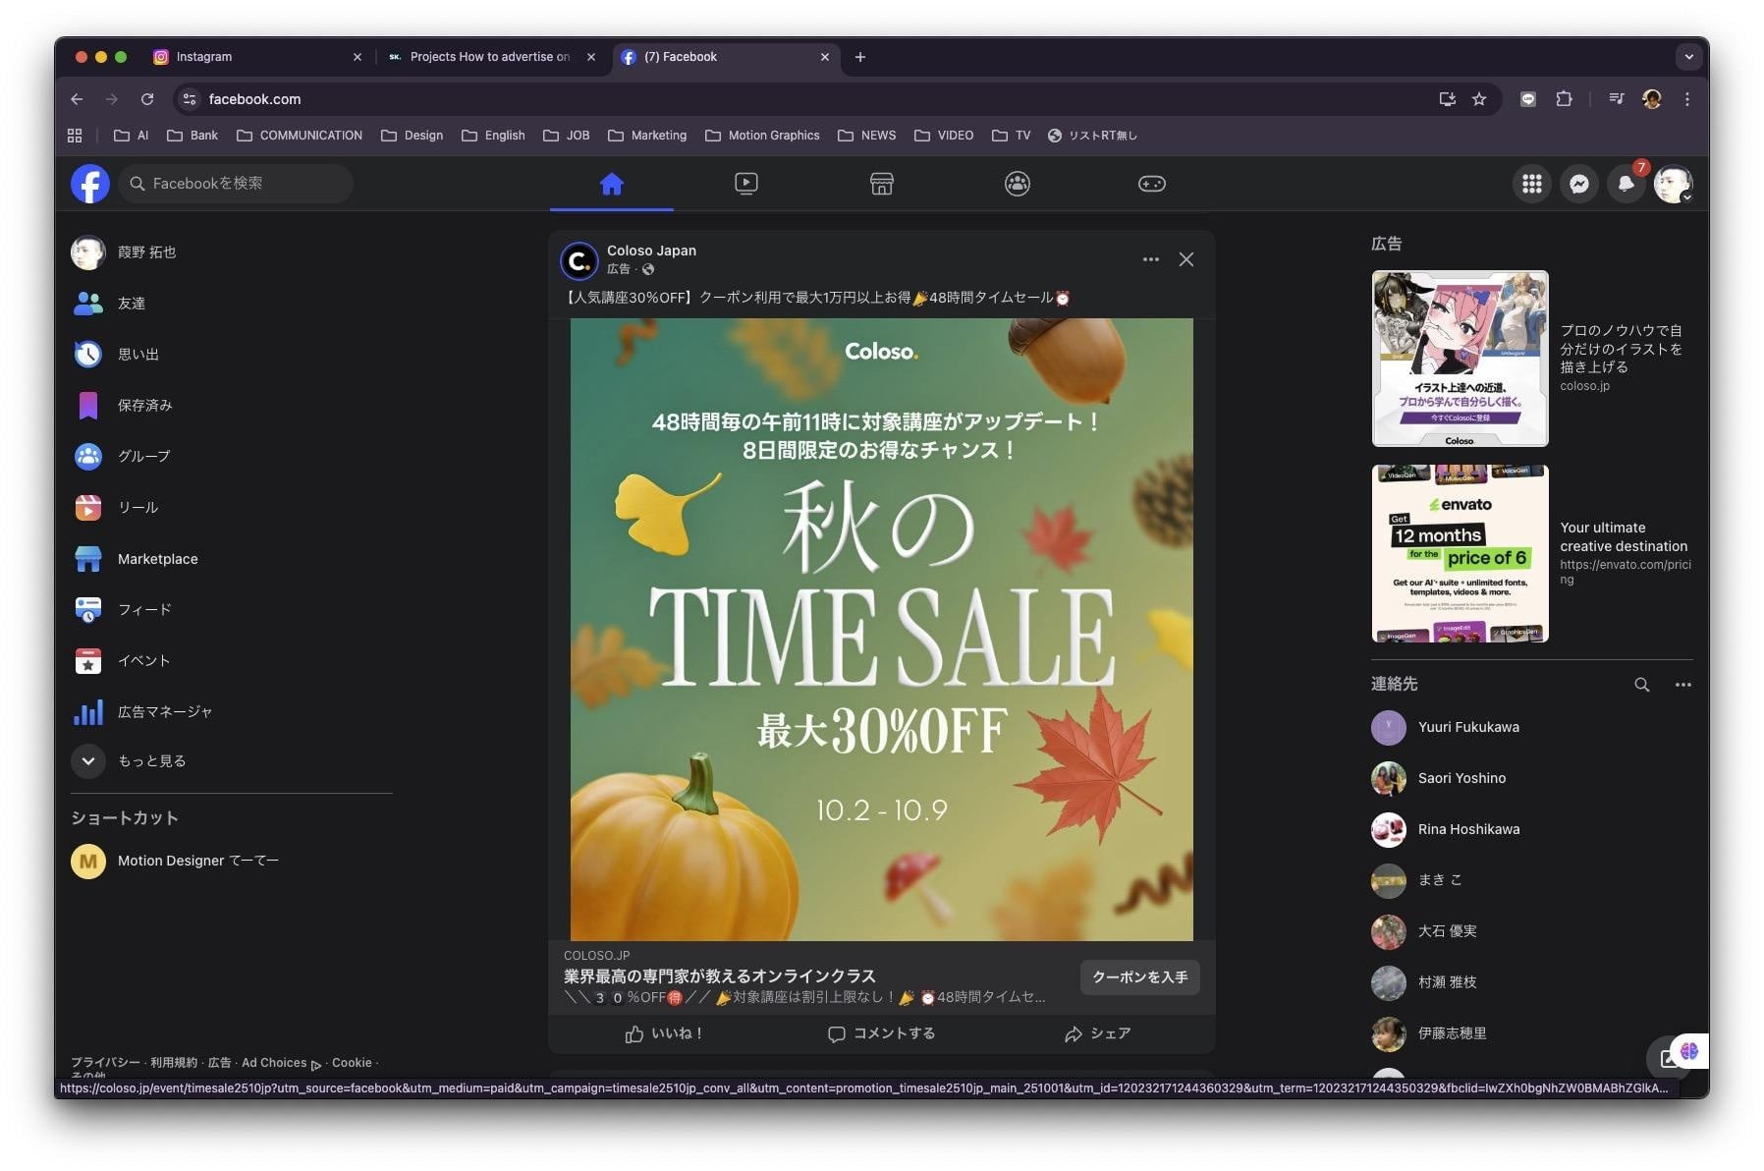Open Coloso Japan page name link
The image size is (1764, 1171).
pyautogui.click(x=651, y=251)
